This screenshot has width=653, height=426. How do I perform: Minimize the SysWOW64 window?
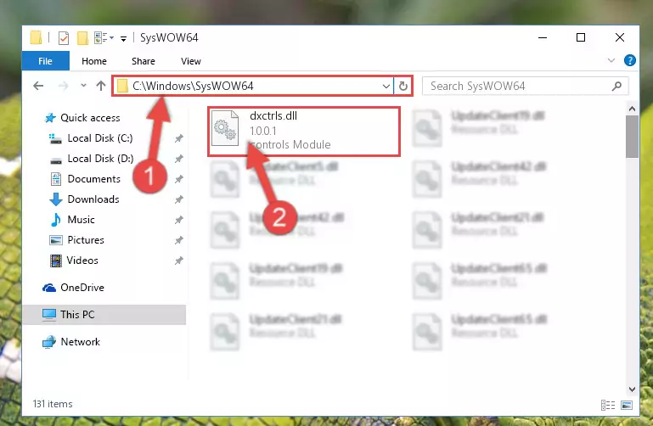pos(543,38)
